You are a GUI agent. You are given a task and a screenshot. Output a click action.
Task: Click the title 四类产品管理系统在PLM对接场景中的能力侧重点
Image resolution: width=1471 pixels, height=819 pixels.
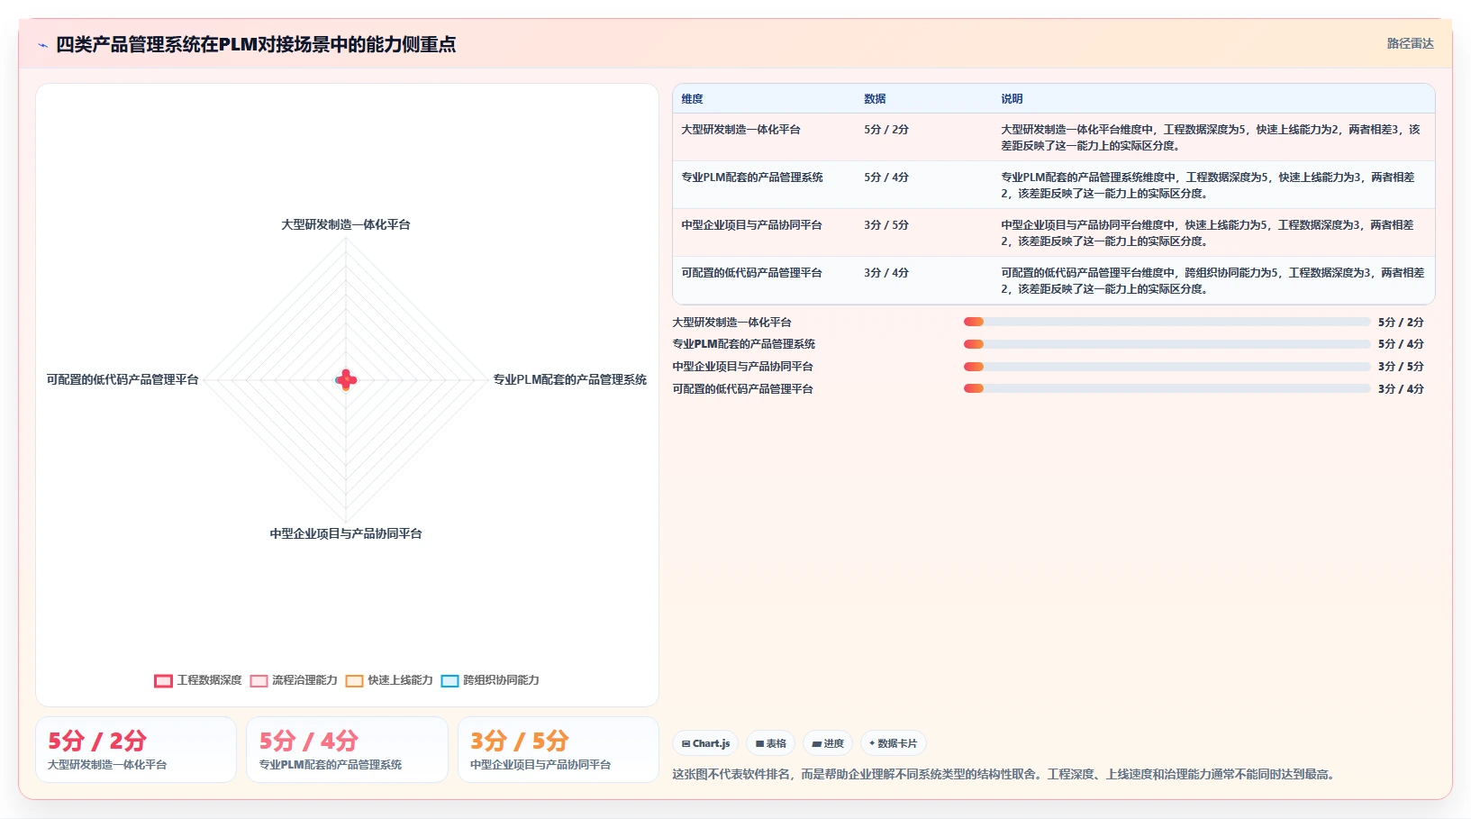click(256, 44)
